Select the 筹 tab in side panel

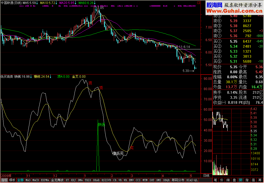[x=260, y=180]
